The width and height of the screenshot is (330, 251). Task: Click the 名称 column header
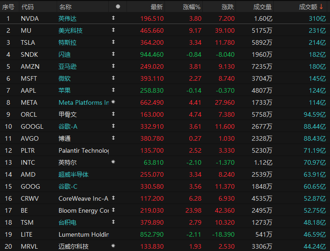pyautogui.click(x=65, y=7)
